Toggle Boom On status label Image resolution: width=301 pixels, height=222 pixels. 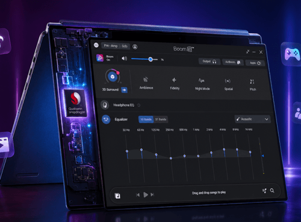[x=110, y=58]
